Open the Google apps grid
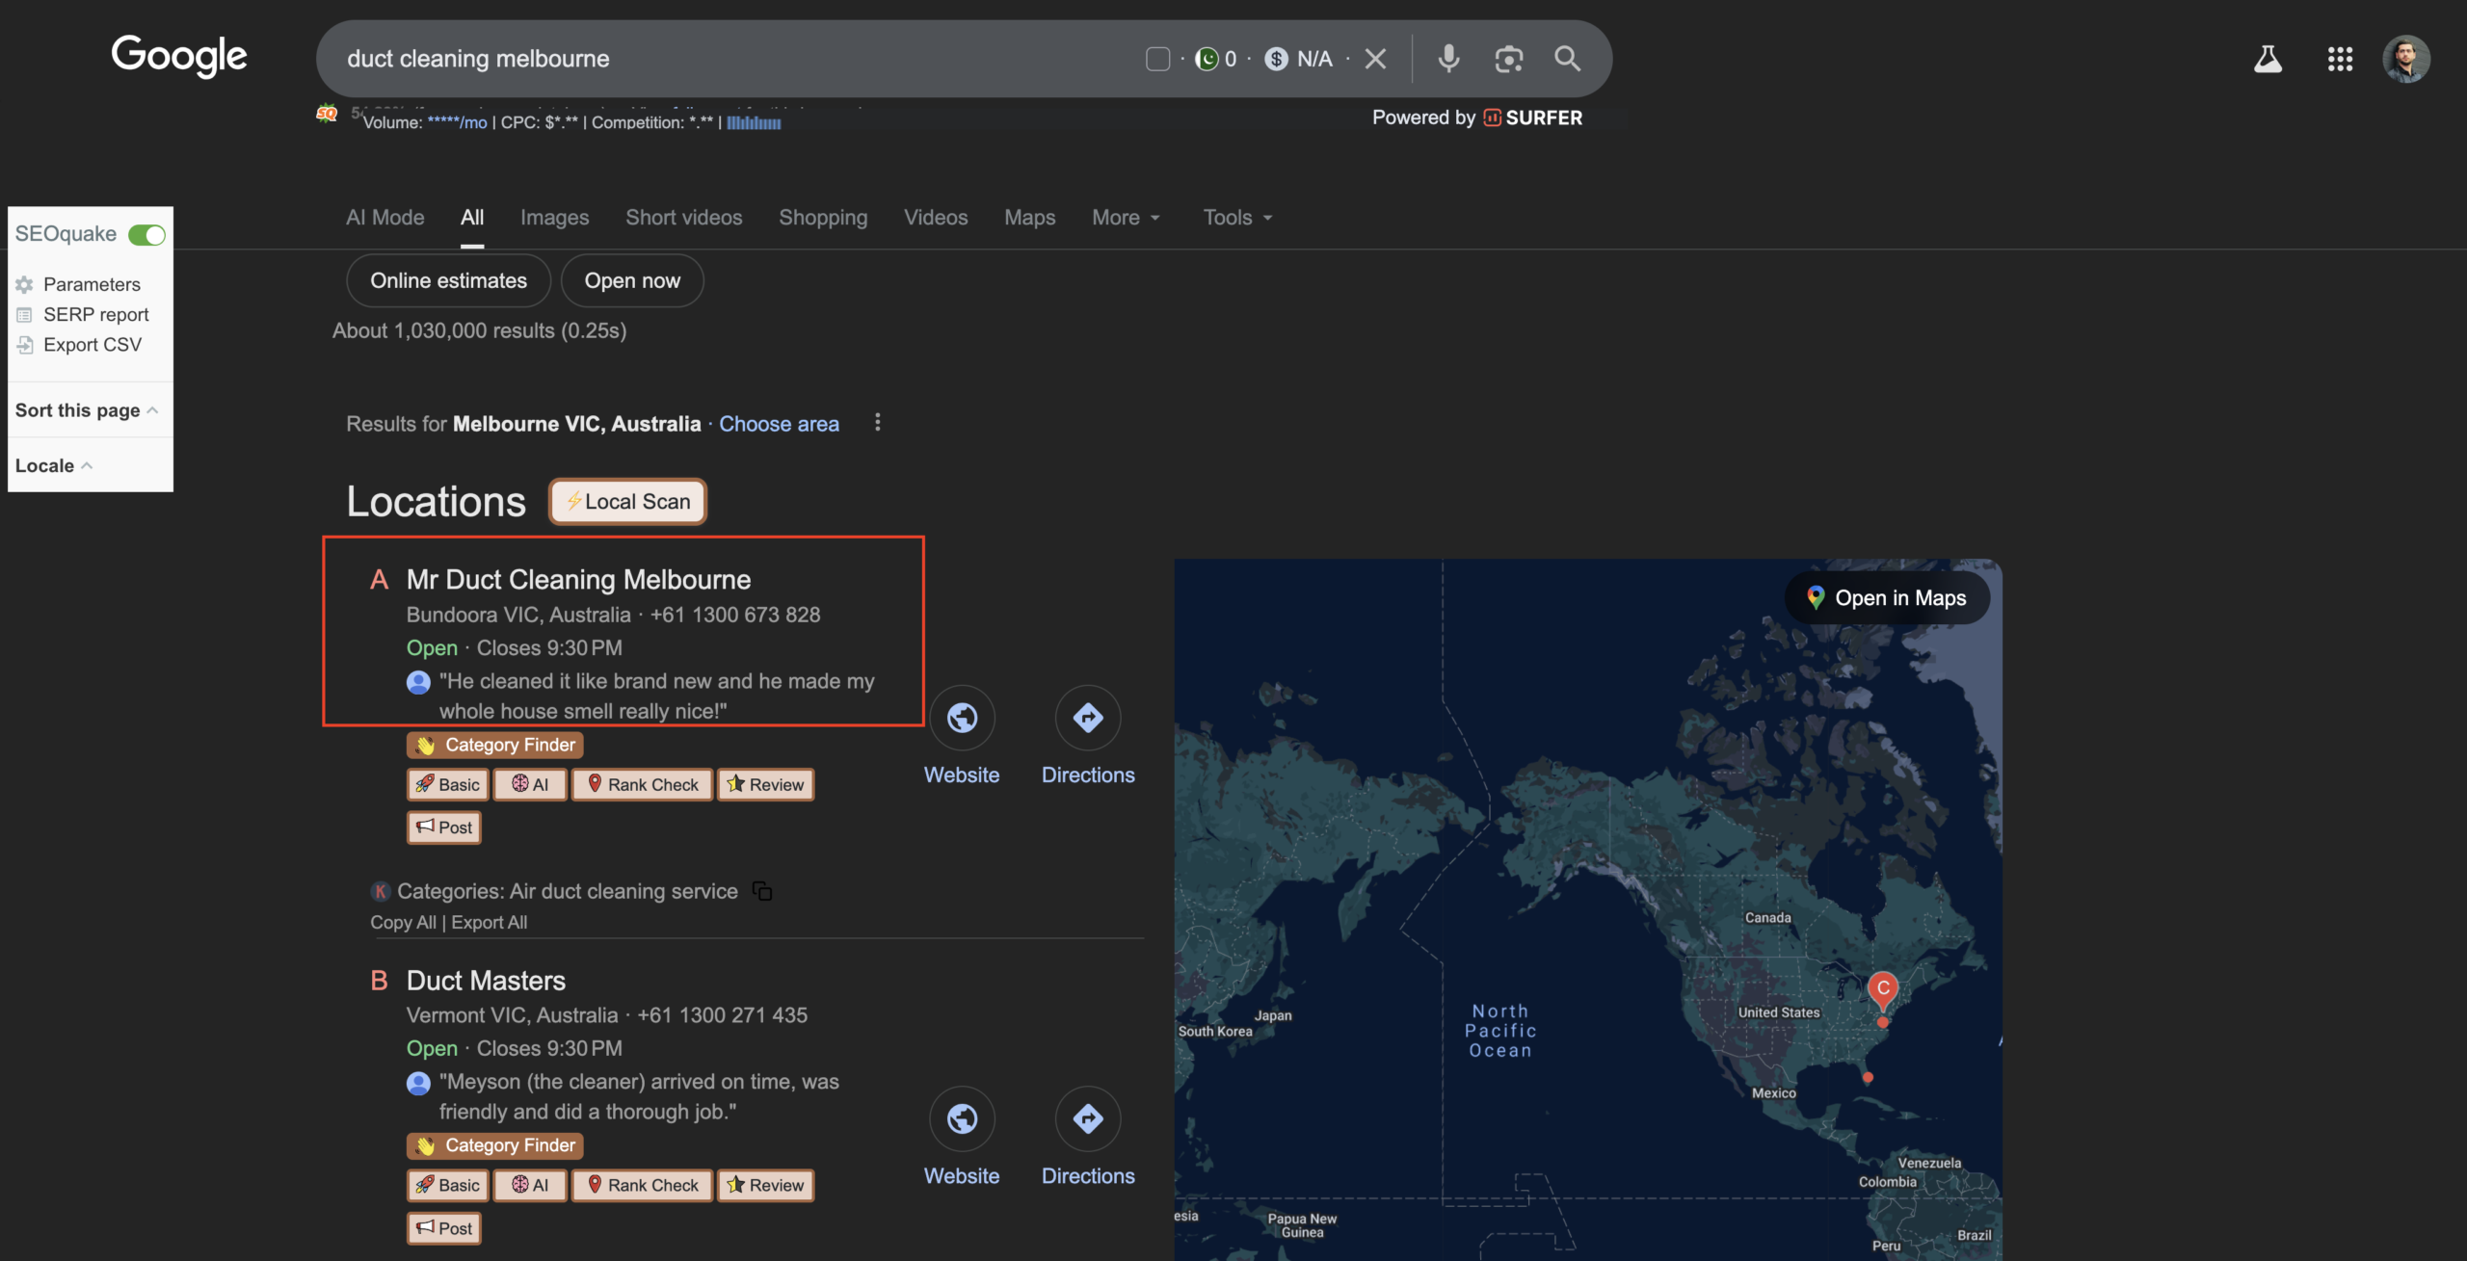Image resolution: width=2467 pixels, height=1261 pixels. click(x=2340, y=59)
